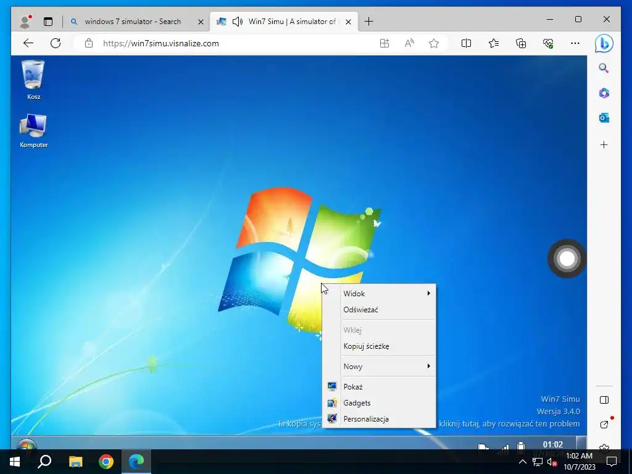Screen dimensions: 632x474
Task: Click the sidebar search magnifier icon
Action: coord(604,68)
